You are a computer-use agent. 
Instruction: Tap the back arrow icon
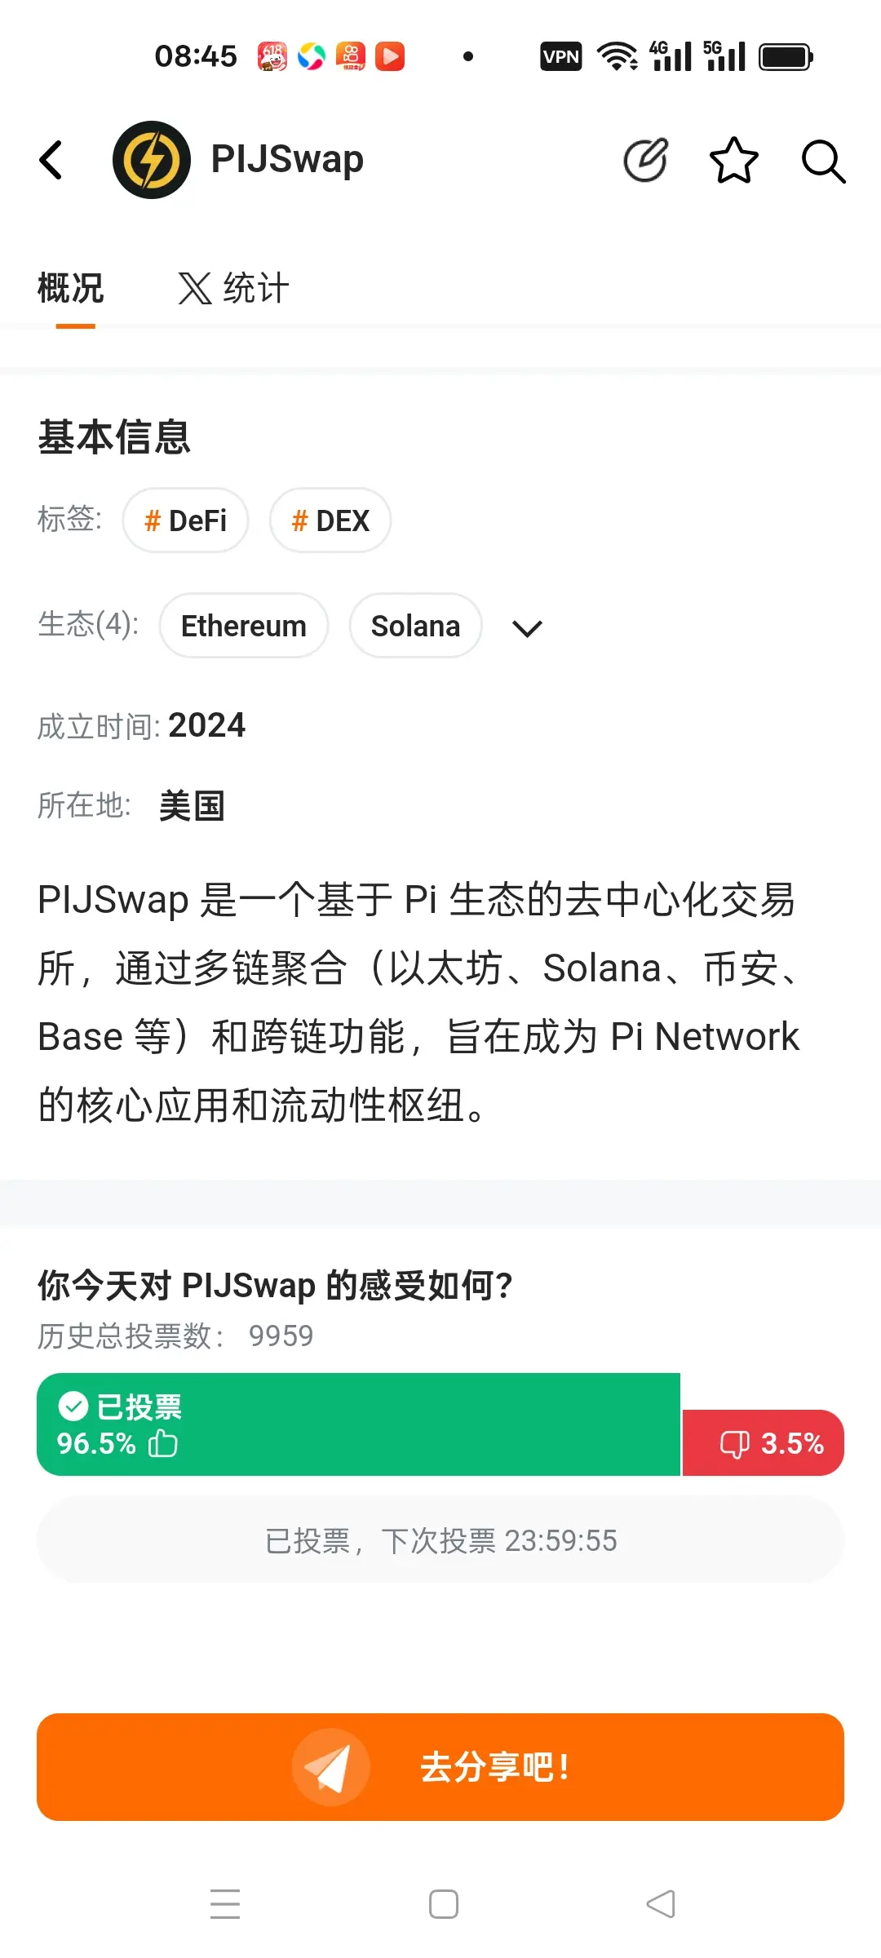[x=51, y=160]
